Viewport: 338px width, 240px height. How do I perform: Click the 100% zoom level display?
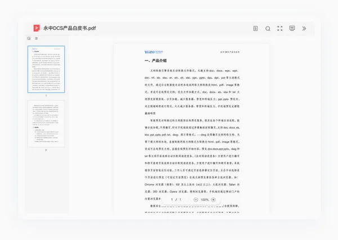pyautogui.click(x=204, y=200)
